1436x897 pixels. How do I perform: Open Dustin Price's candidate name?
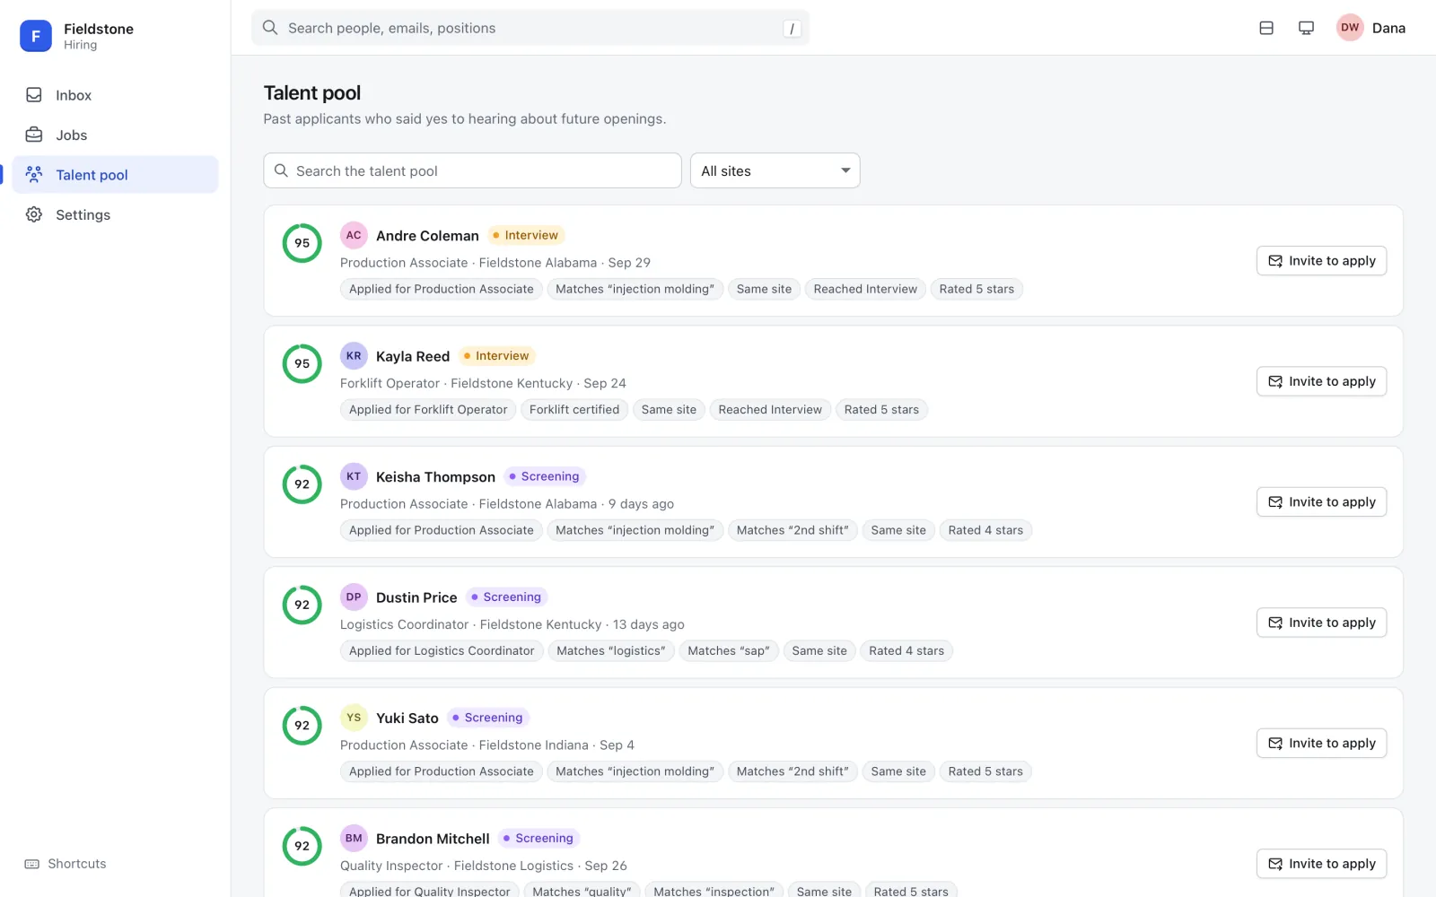pos(416,597)
